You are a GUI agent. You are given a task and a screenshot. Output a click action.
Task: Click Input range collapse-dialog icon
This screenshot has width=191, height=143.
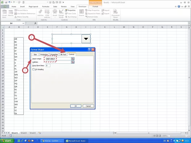point(73,58)
